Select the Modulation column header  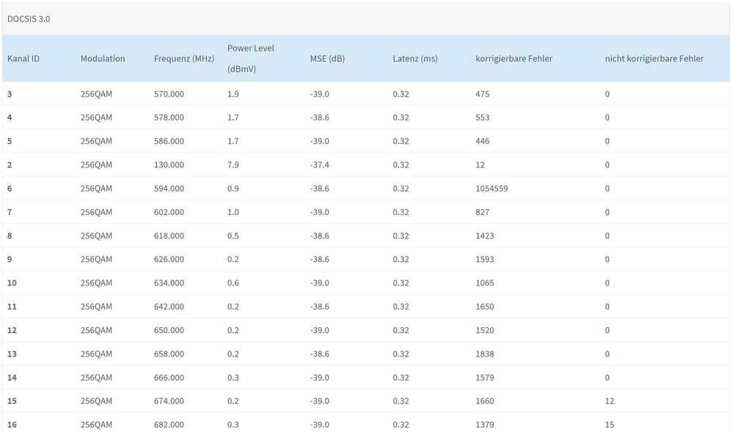103,59
